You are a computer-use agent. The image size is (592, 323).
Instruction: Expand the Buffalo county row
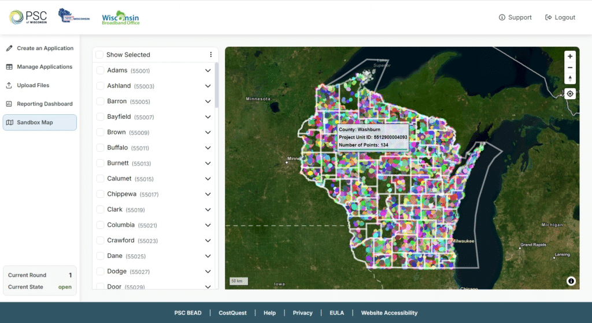(208, 148)
